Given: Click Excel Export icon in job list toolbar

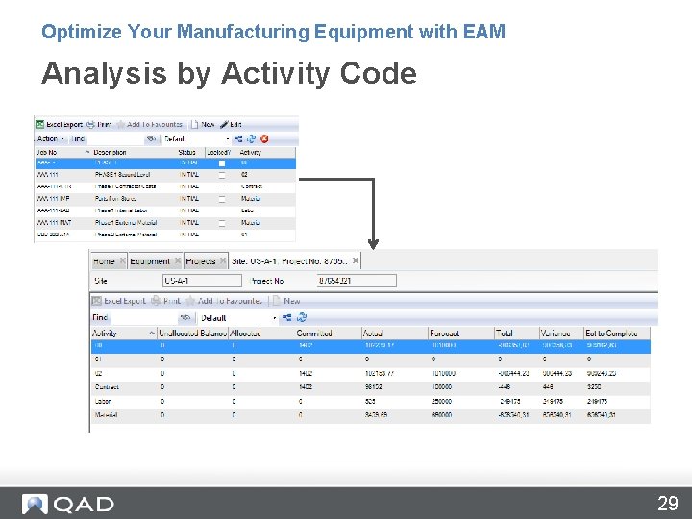Looking at the screenshot, I should (39, 124).
